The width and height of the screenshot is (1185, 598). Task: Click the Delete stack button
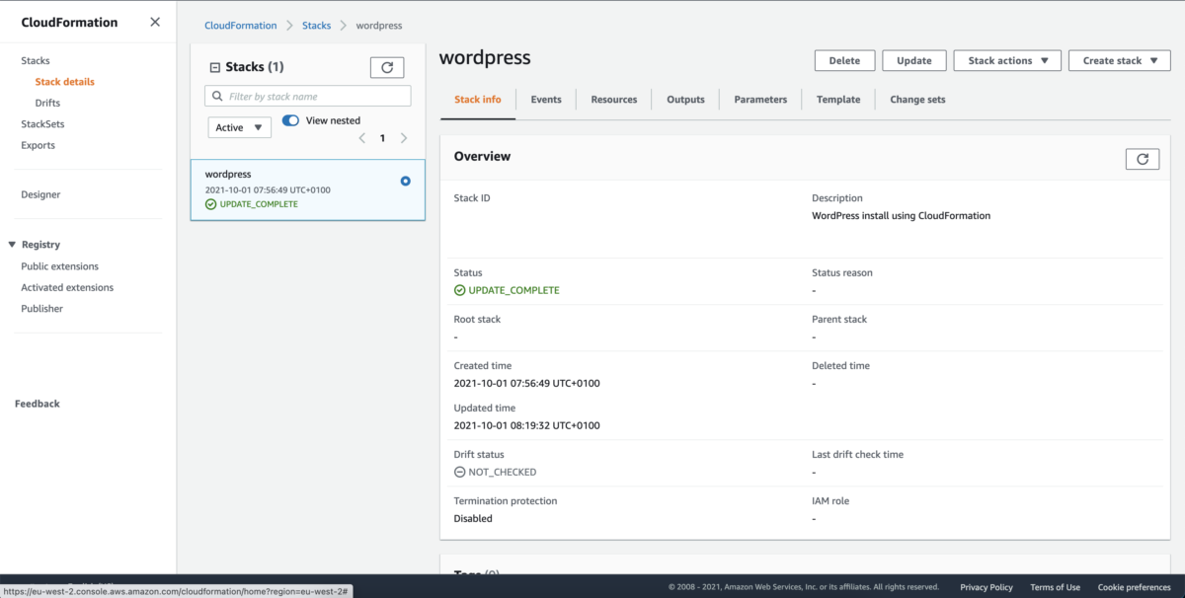[x=844, y=60]
